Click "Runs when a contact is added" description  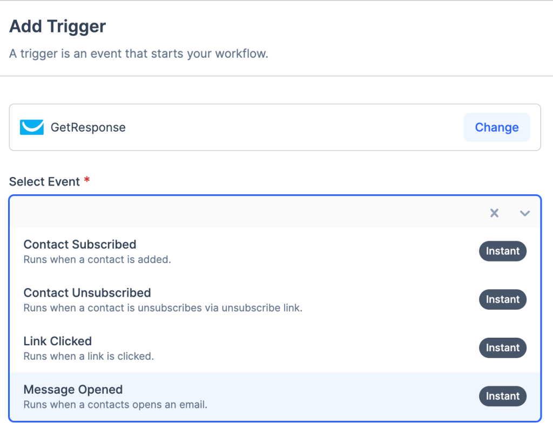pyautogui.click(x=97, y=259)
